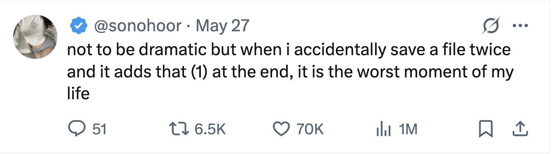This screenshot has width=559, height=154.
Task: Open the @sonohoor profile link
Action: tap(138, 26)
